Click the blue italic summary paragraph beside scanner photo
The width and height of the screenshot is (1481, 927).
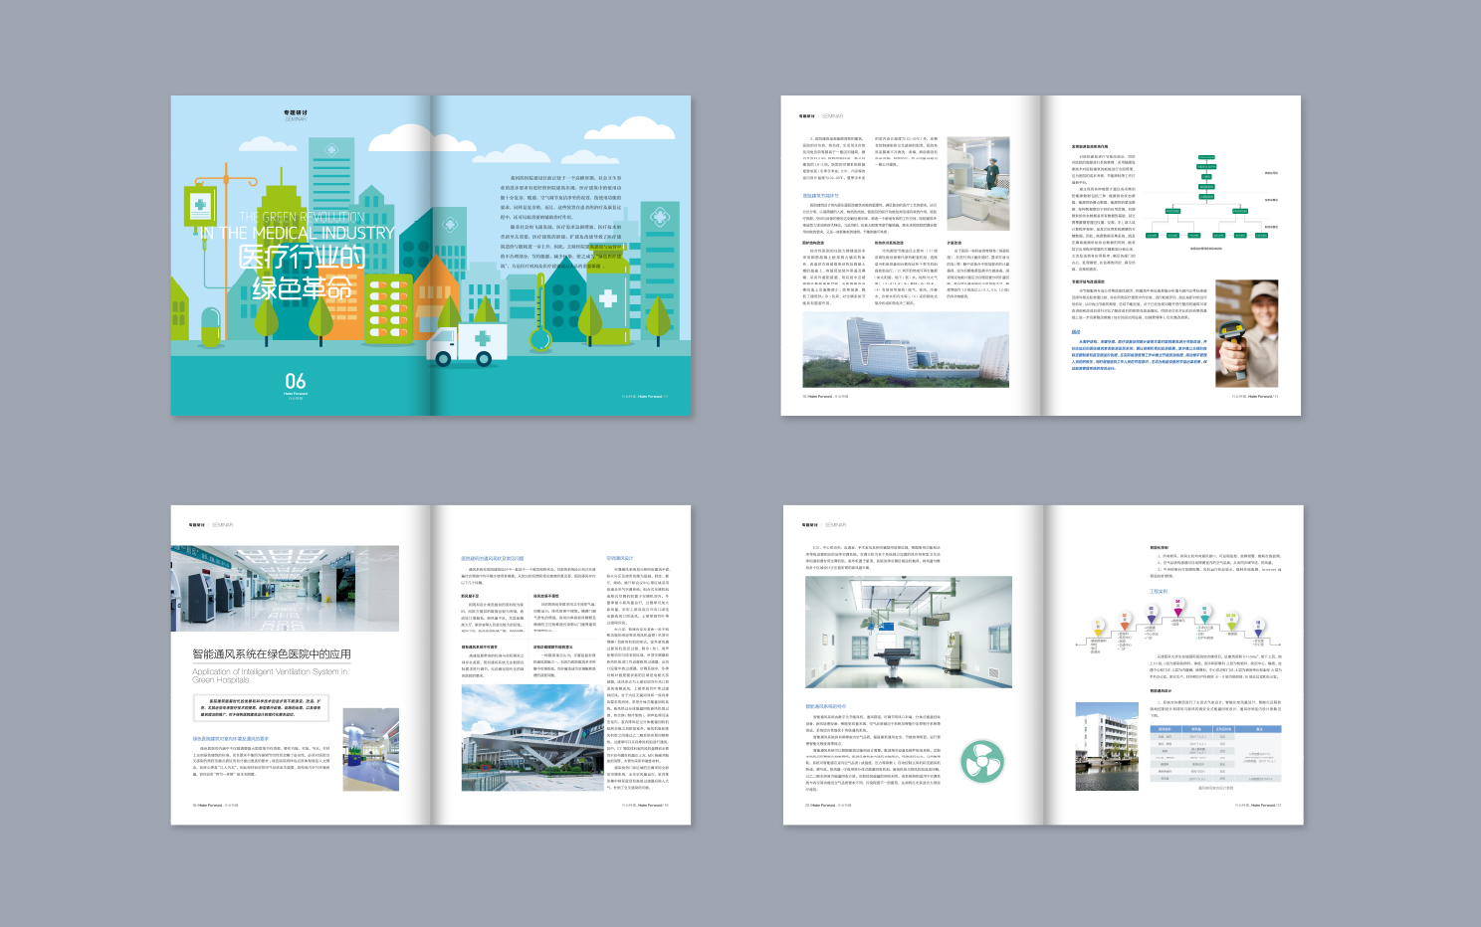coord(1140,355)
